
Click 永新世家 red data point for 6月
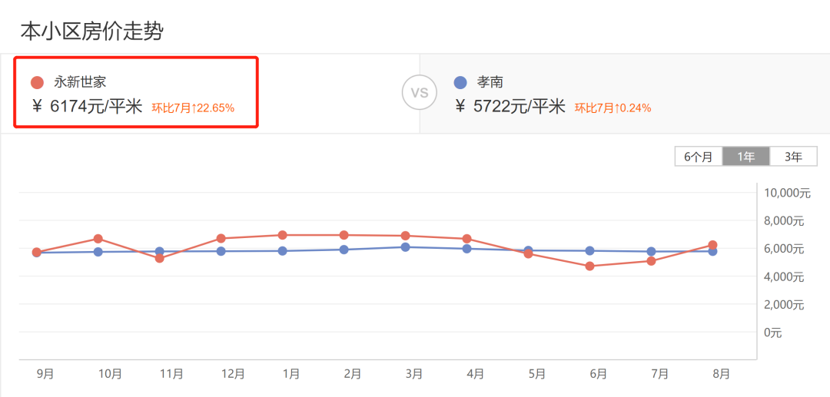(x=589, y=266)
